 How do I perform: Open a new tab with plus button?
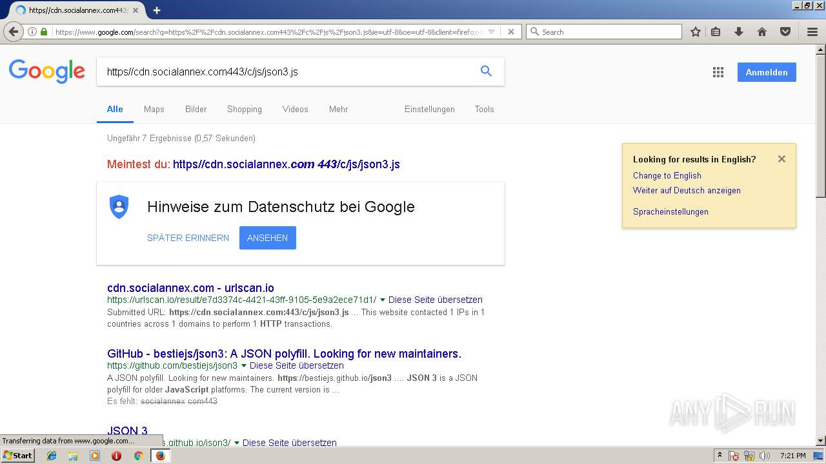pos(156,10)
